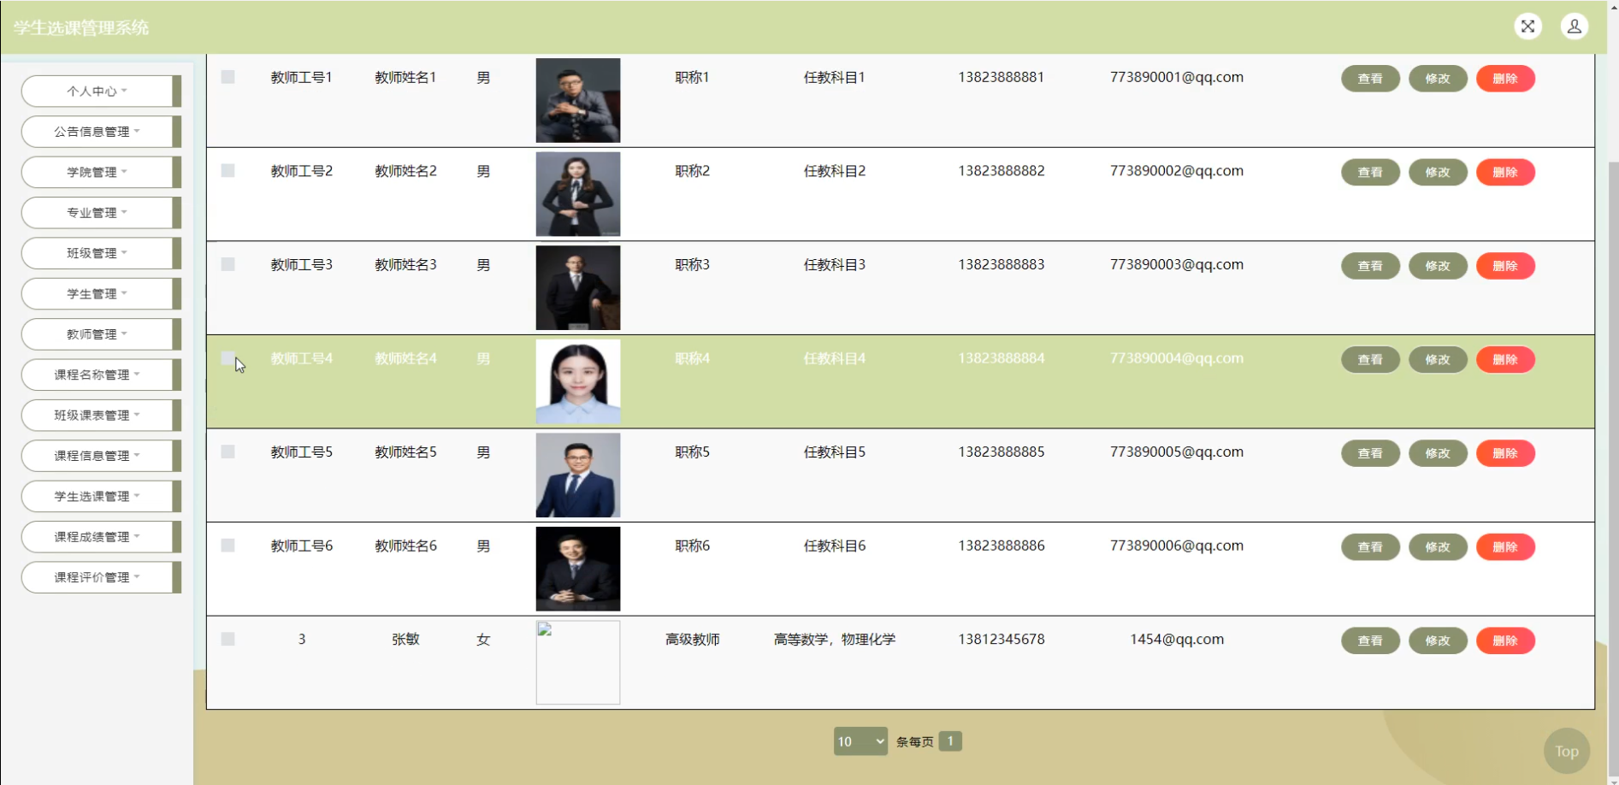Viewport: 1619px width, 785px height.
Task: Open photo thumbnail of 教师姓名3
Action: [578, 287]
